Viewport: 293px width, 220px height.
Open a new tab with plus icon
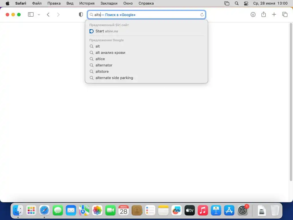pyautogui.click(x=274, y=14)
